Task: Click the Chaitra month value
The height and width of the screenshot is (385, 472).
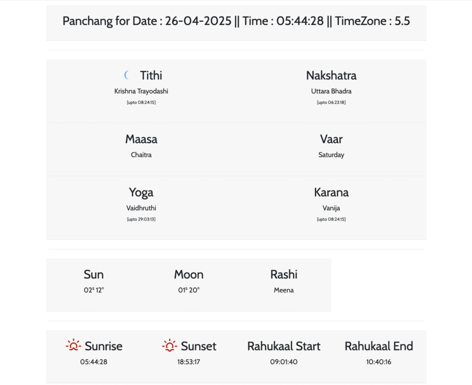Action: pyautogui.click(x=141, y=155)
